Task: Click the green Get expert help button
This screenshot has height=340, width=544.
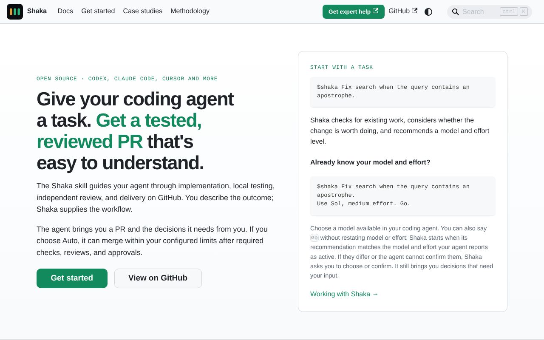Action: pyautogui.click(x=354, y=11)
